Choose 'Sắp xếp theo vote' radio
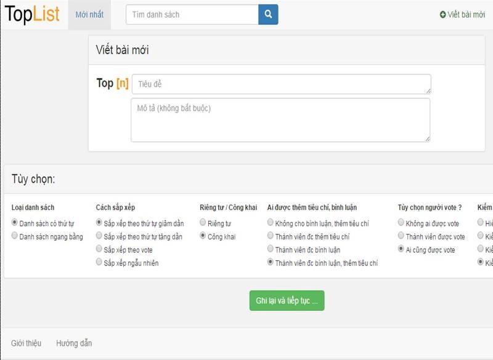This screenshot has width=493, height=360. tap(99, 249)
